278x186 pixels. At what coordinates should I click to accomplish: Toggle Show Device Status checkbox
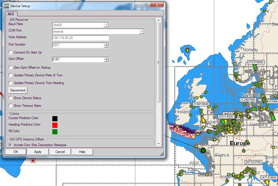coord(11,98)
